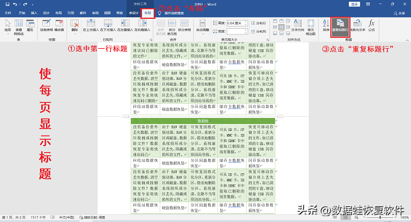This screenshot has height=222, width=411.
Task: Click page count '第1页，共2页' in status bar
Action: 14,217
